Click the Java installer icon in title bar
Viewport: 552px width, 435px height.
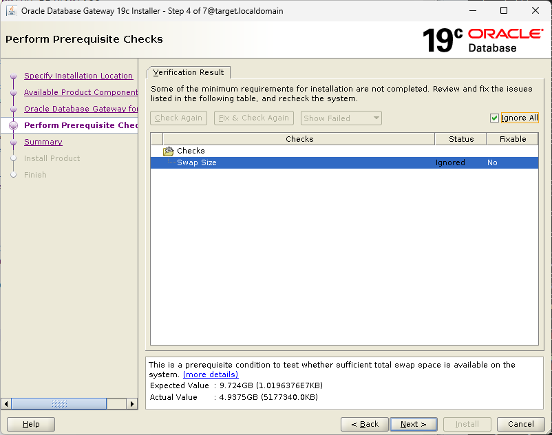pyautogui.click(x=11, y=10)
